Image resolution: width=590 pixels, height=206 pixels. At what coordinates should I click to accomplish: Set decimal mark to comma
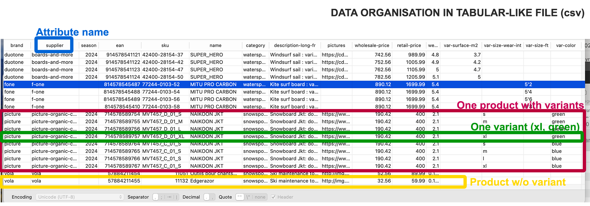pos(213,197)
